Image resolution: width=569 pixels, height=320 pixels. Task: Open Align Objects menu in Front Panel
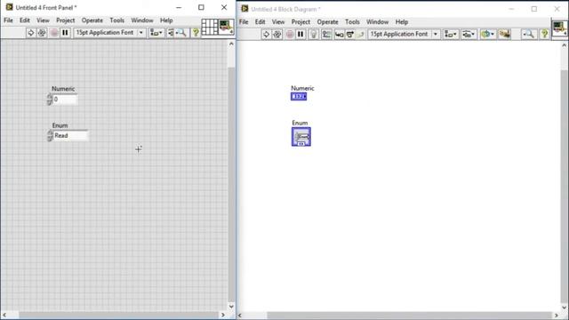click(156, 33)
